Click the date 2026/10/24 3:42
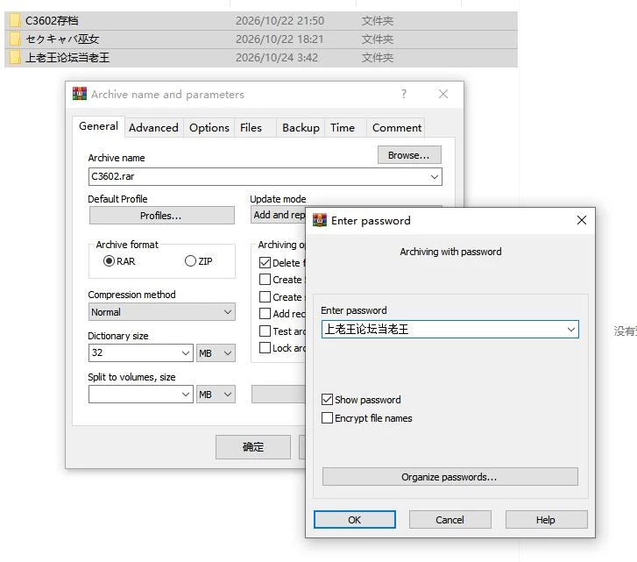 (277, 57)
